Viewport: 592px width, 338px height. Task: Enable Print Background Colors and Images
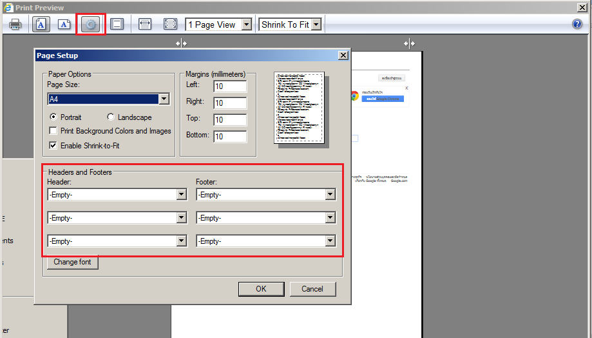tap(53, 131)
